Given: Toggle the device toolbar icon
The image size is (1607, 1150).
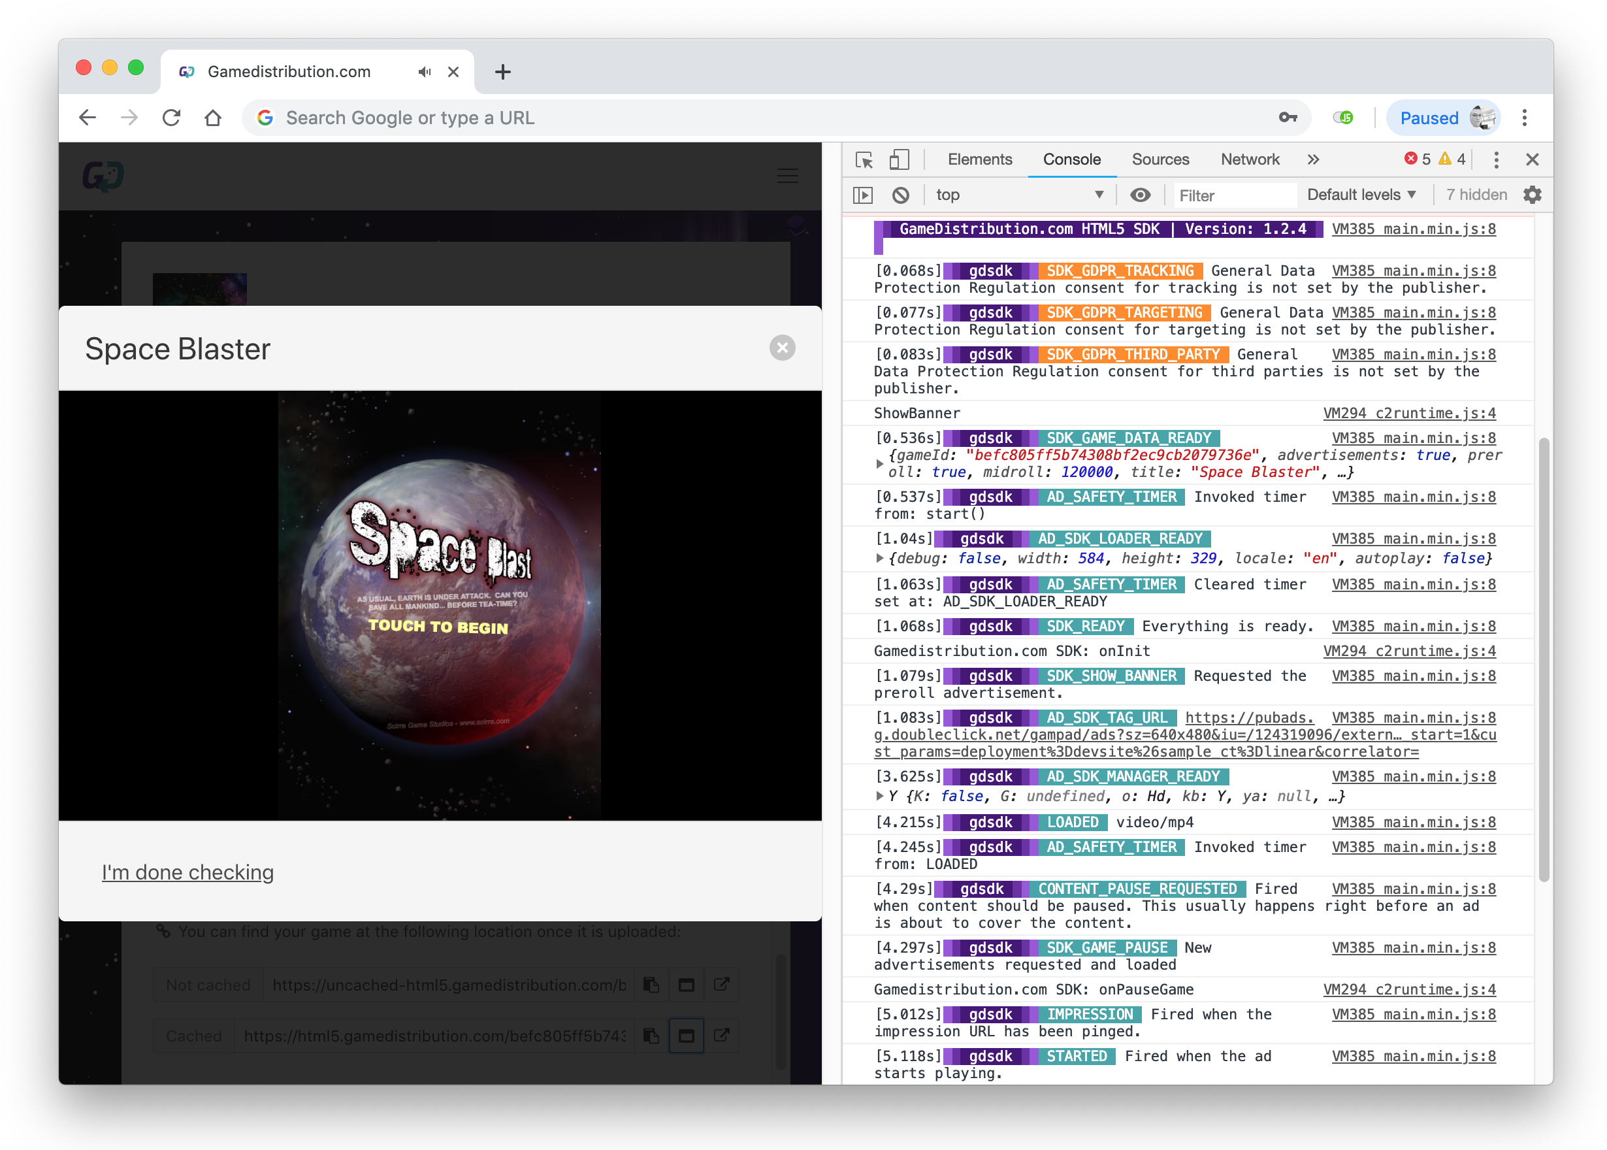Looking at the screenshot, I should pos(898,159).
